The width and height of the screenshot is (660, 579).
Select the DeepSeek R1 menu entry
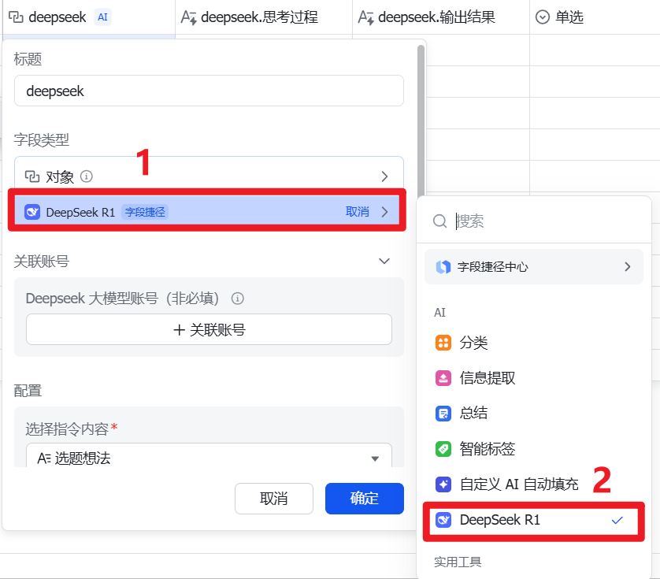pos(534,521)
